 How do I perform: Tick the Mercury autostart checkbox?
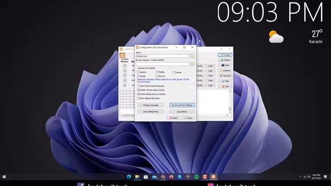(x=157, y=76)
